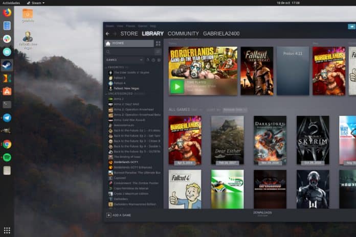The width and height of the screenshot is (356, 237).
Task: Open the Skyrim cover in All Games
Action: [x=313, y=140]
